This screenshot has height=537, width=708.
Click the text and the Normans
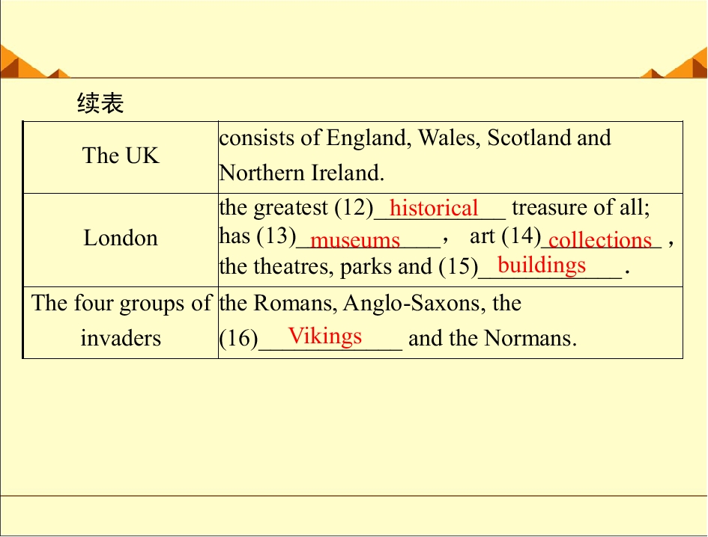coord(491,338)
